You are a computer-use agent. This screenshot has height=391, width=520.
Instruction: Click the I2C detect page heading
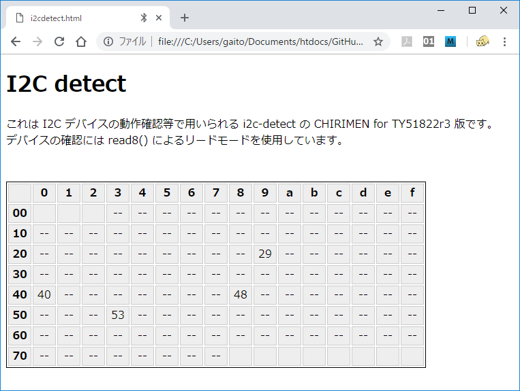(66, 84)
